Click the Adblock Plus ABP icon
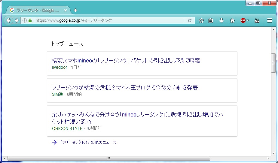Viewport: 278px width, 163px height. click(x=243, y=20)
